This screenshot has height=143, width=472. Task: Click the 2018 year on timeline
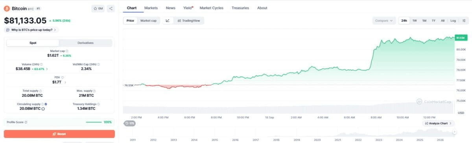pyautogui.click(x=276, y=140)
